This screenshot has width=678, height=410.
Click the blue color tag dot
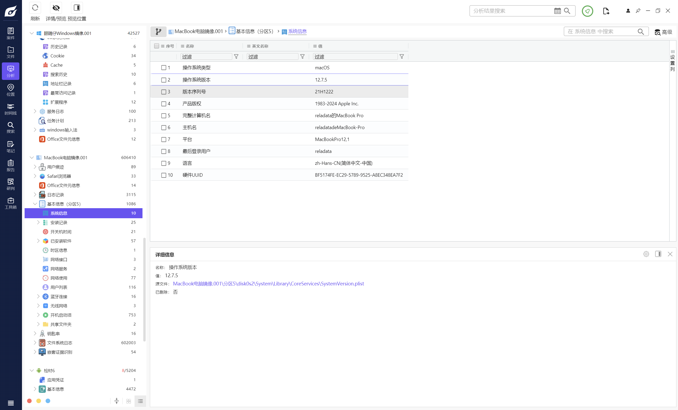coord(48,401)
